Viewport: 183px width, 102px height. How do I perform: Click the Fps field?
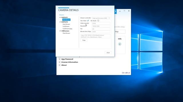click(x=101, y=29)
